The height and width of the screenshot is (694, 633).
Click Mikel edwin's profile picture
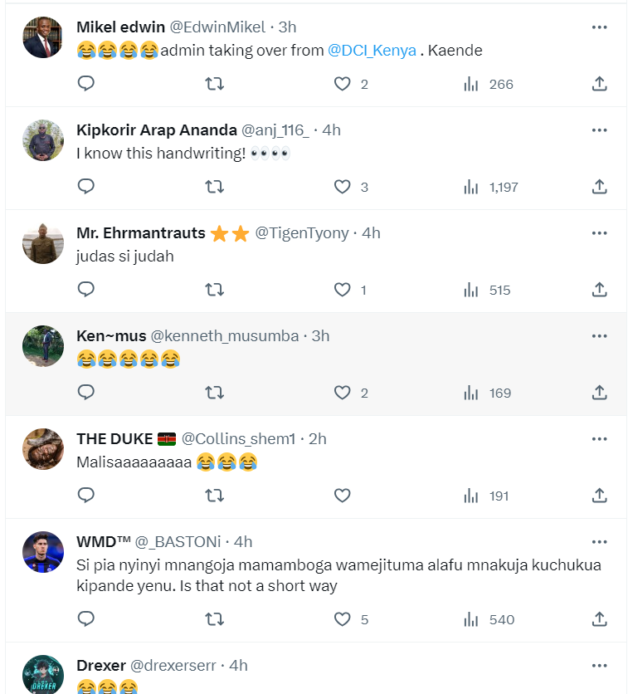pyautogui.click(x=43, y=37)
